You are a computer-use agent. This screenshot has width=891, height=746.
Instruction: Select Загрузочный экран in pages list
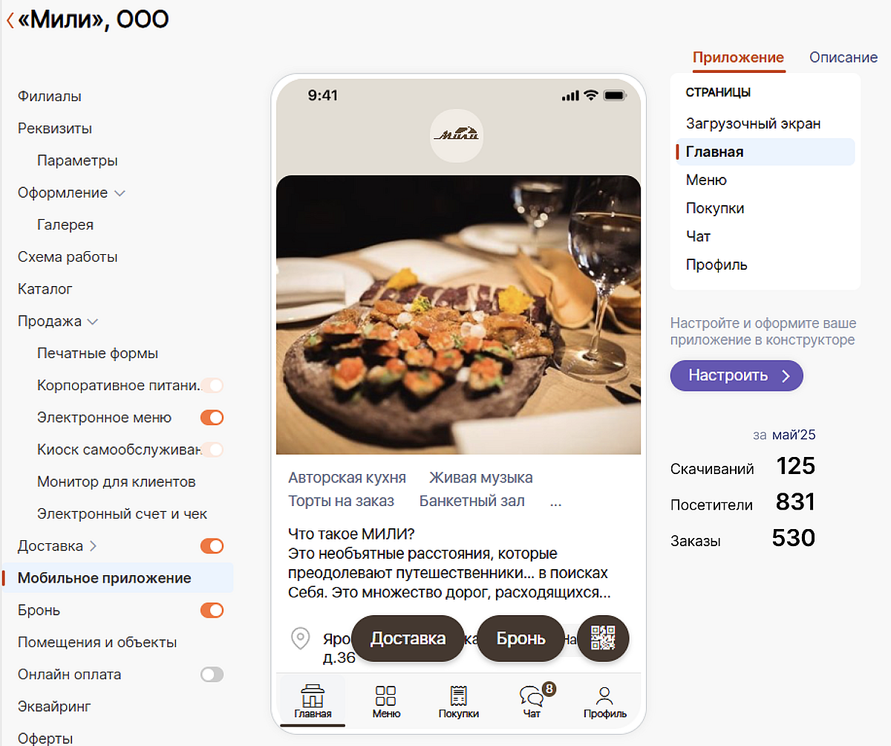[x=753, y=123]
